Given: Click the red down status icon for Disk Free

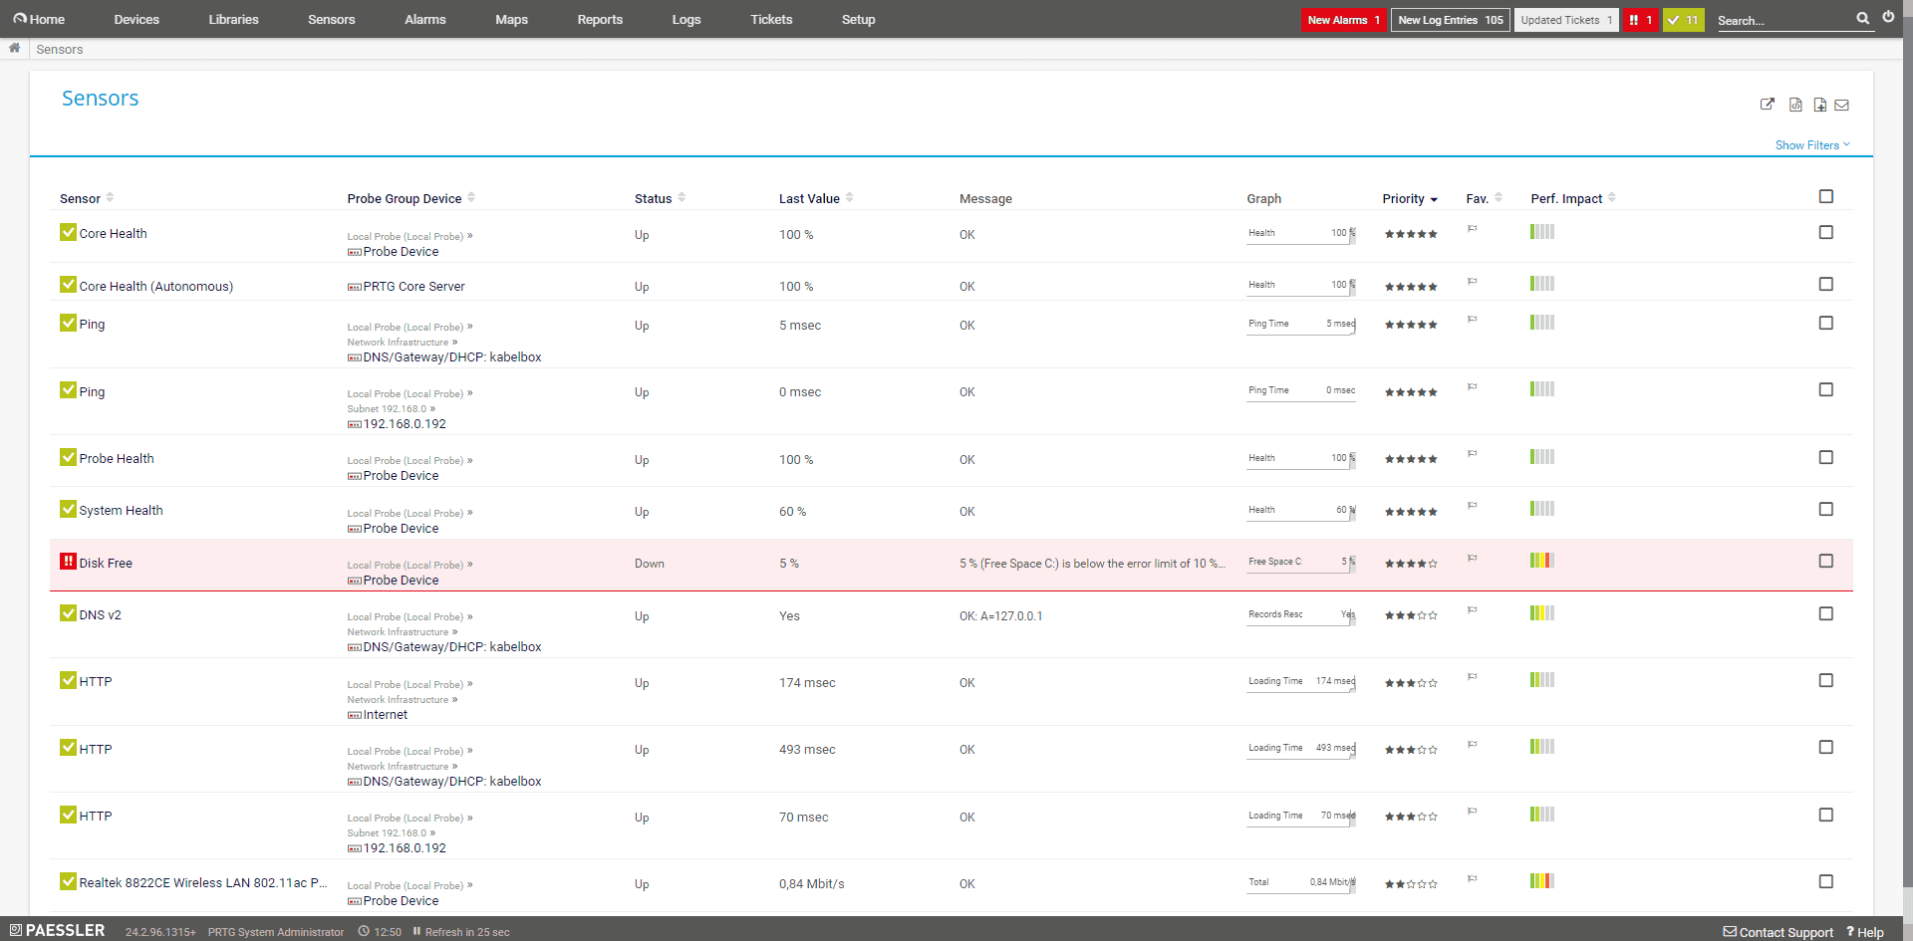Looking at the screenshot, I should point(68,562).
